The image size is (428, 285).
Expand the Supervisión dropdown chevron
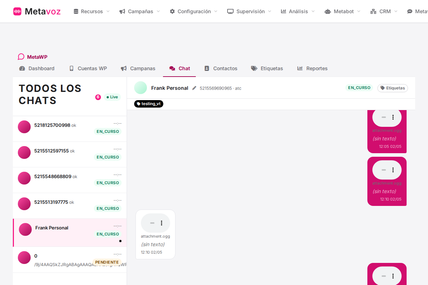(x=270, y=11)
